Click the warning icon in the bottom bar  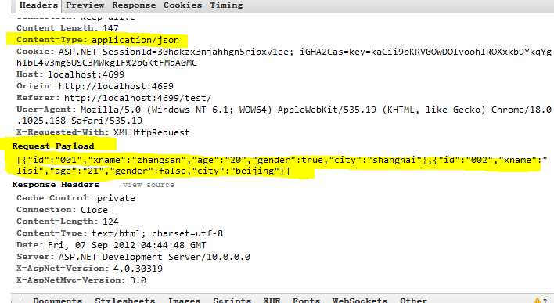click(538, 301)
